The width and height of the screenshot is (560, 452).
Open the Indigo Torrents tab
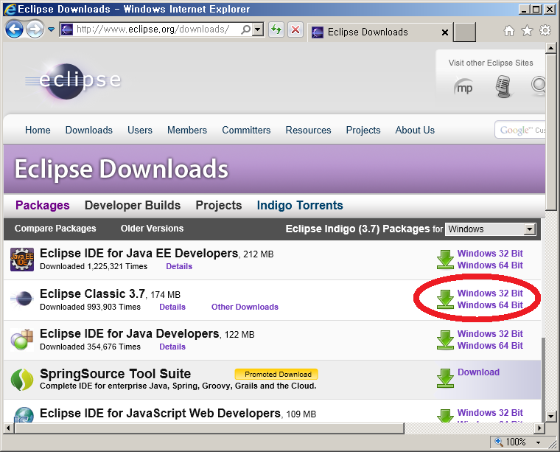[300, 205]
